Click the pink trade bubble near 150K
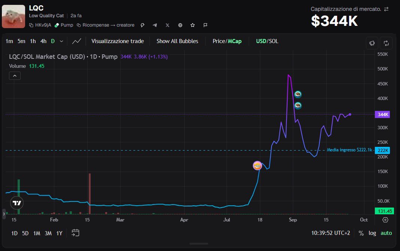The height and width of the screenshot is (251, 400). tap(257, 166)
